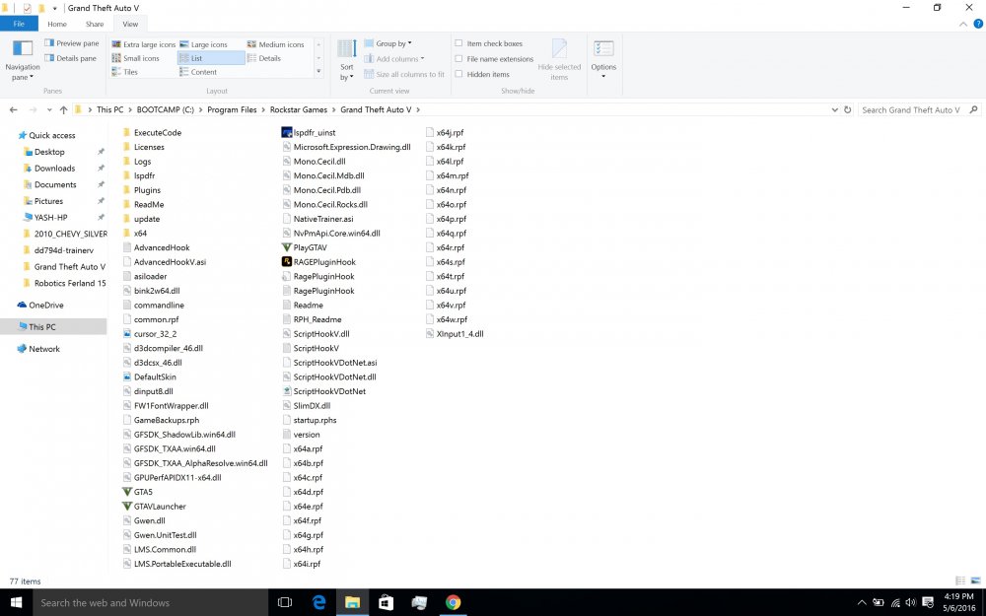986x616 pixels.
Task: Navigate back with the back arrow
Action: 13,110
